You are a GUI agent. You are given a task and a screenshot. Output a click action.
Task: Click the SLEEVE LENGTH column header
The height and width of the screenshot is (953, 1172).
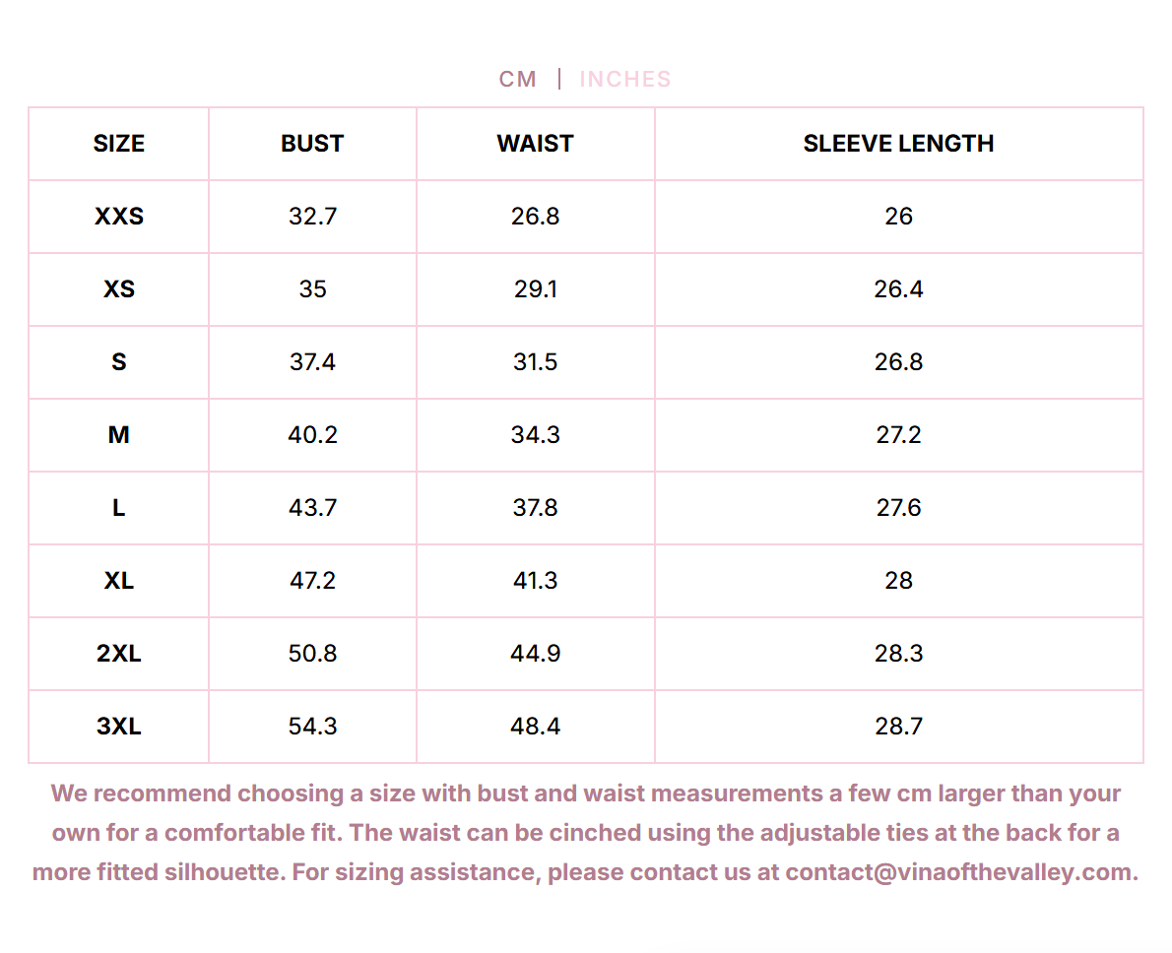click(898, 144)
